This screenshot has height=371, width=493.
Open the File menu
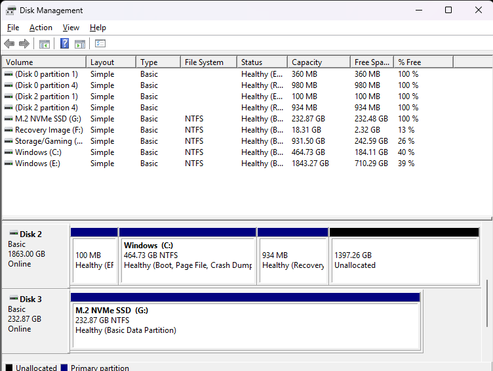click(x=13, y=28)
